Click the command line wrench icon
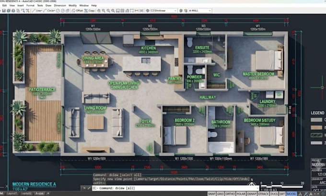326x196 pixels. coord(89,188)
